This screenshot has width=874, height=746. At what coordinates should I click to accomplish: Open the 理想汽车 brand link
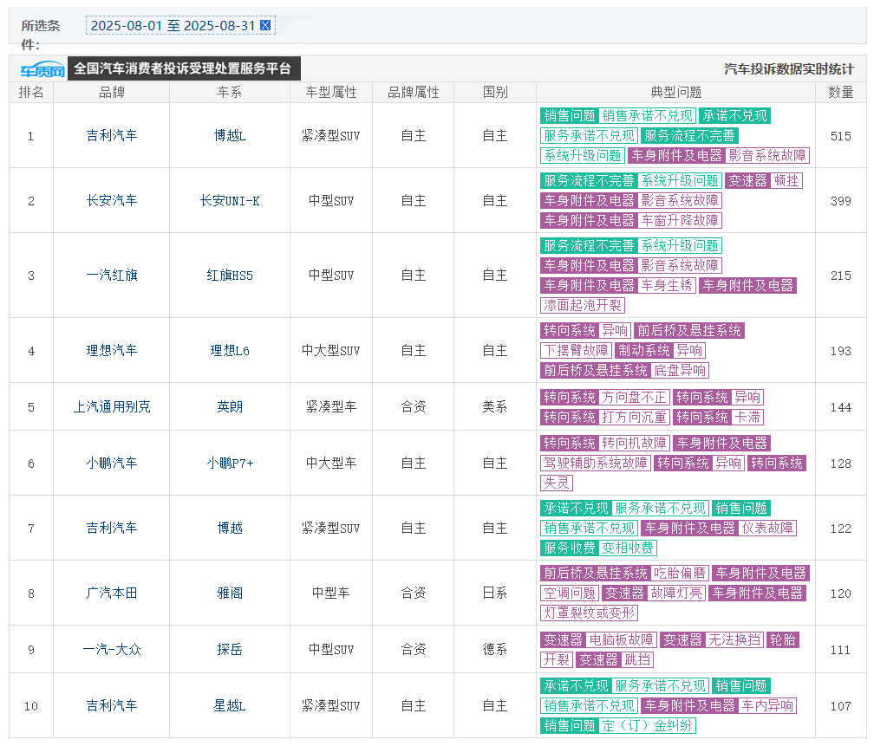tap(112, 350)
